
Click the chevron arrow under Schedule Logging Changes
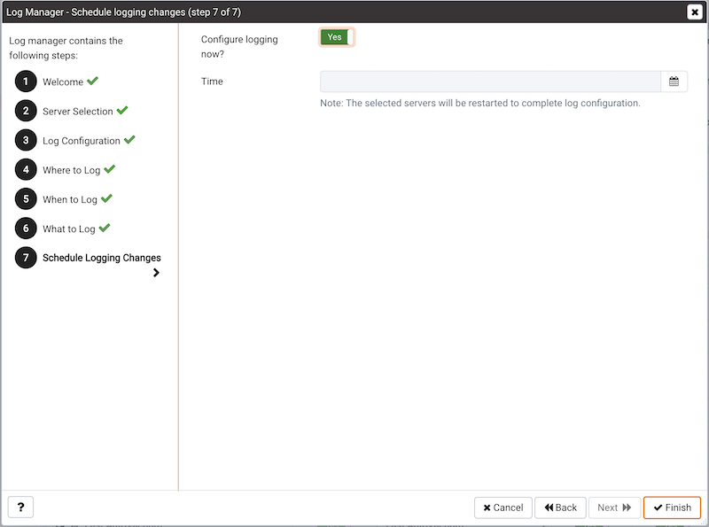point(156,273)
